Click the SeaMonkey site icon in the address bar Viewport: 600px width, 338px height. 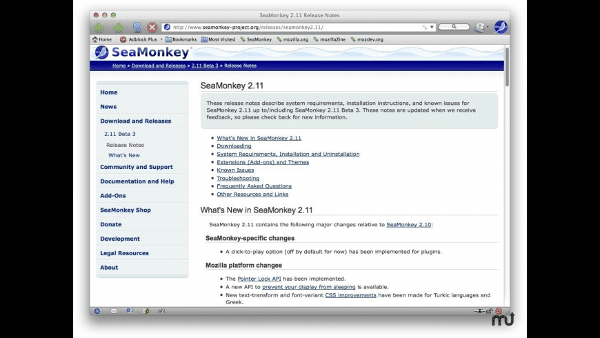(x=167, y=27)
